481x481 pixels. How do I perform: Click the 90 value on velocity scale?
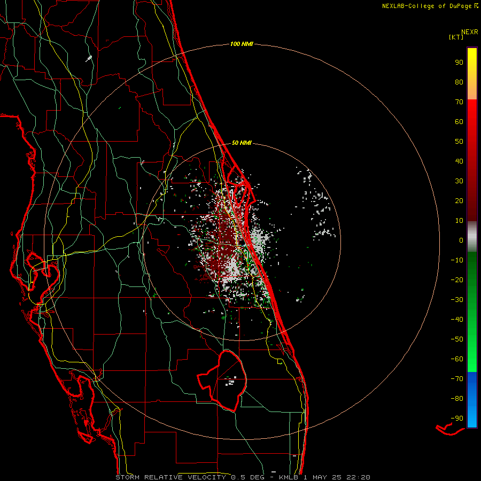459,63
